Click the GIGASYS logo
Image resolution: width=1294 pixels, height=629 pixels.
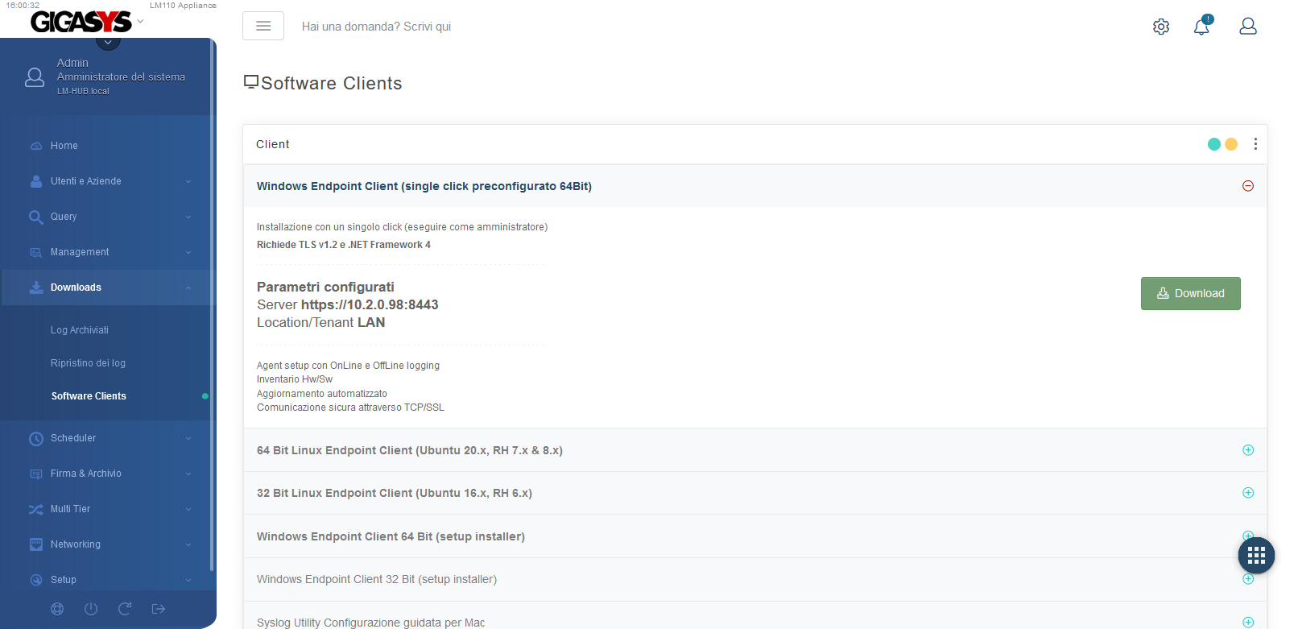tap(81, 22)
